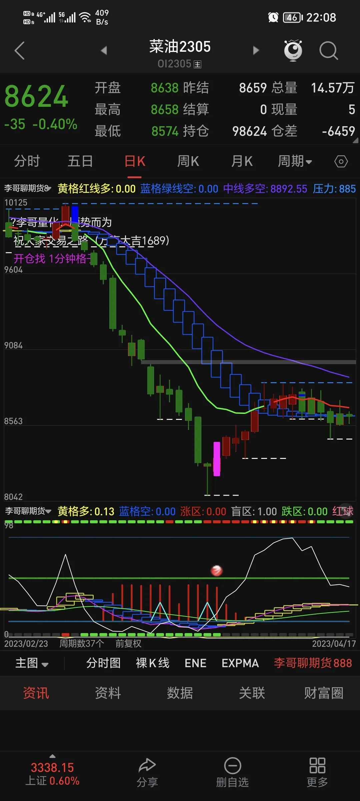Open the 资讯 tab
The height and width of the screenshot is (801, 360).
[36, 693]
